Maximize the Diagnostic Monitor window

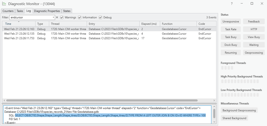[x=252, y=3]
